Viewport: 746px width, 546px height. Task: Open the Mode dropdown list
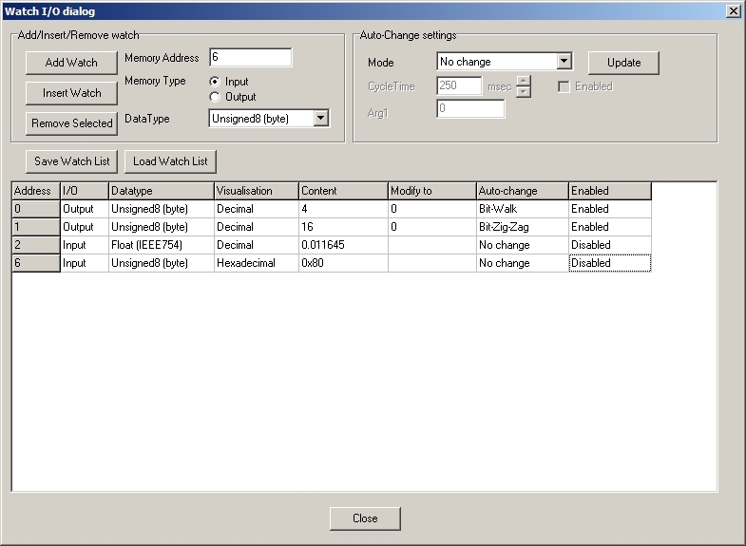tap(564, 62)
